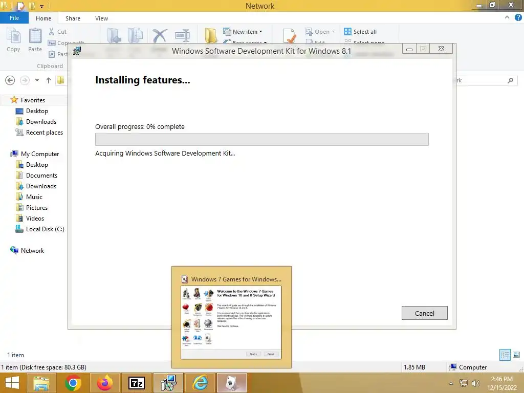The height and width of the screenshot is (393, 524).
Task: Open File Explorer from taskbar
Action: pyautogui.click(x=41, y=383)
